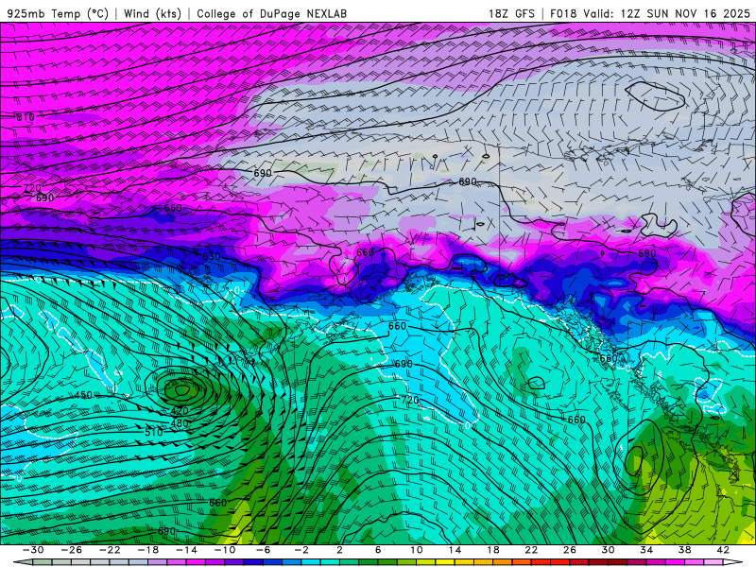This screenshot has width=756, height=567.
Task: Click the -26 legend value
Action: point(72,550)
